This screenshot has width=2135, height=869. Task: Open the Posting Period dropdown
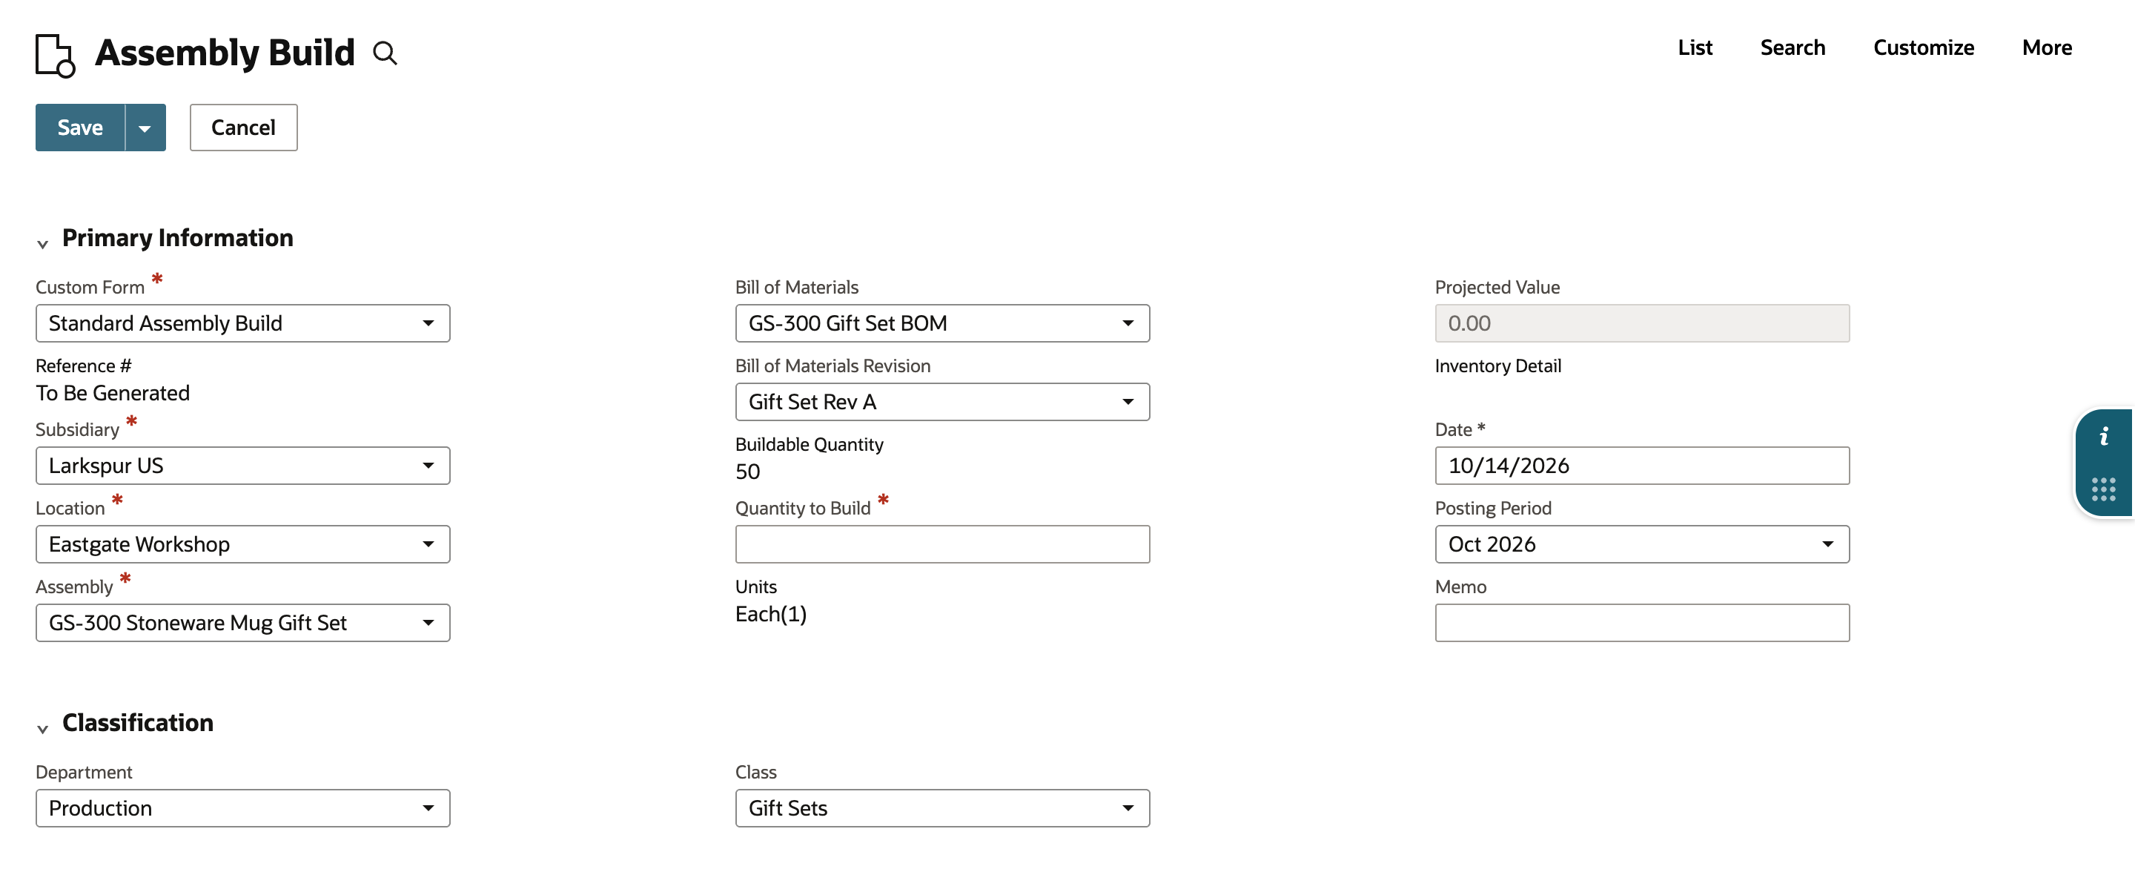click(x=1642, y=544)
